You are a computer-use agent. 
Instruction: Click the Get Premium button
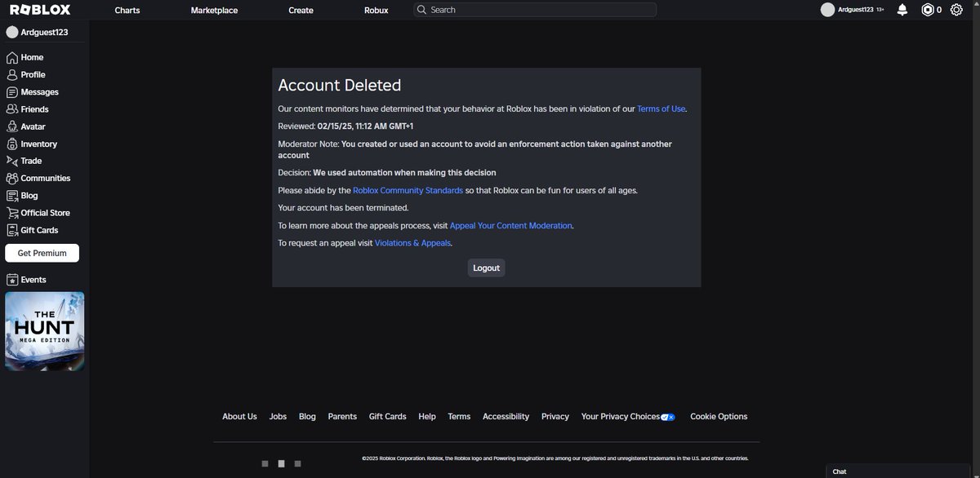click(x=42, y=253)
